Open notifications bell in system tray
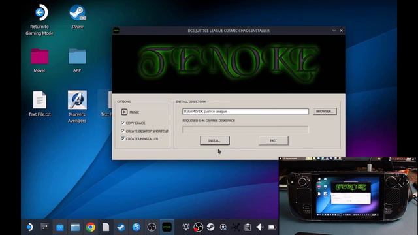The image size is (418, 235). coord(185,227)
